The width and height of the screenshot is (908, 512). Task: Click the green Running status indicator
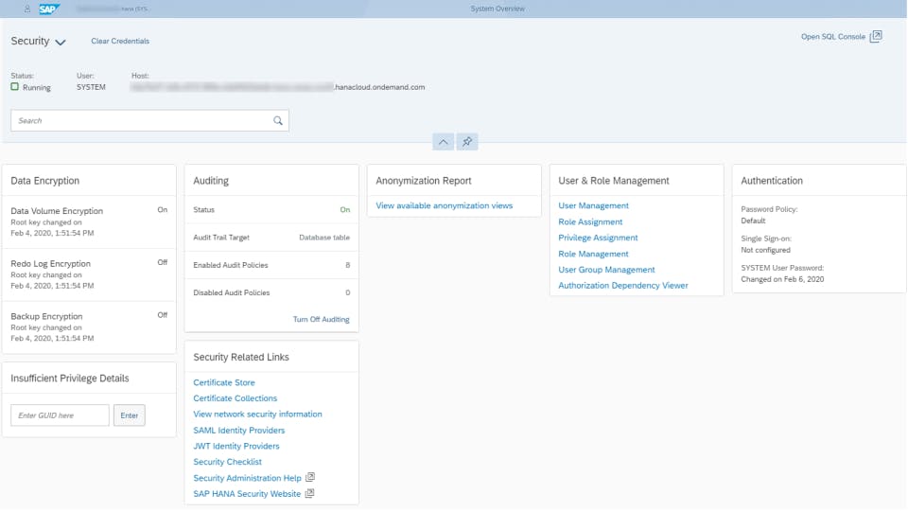pos(15,87)
